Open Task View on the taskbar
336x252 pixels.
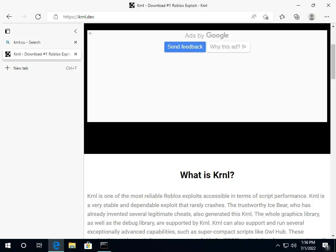pyautogui.click(x=39, y=245)
